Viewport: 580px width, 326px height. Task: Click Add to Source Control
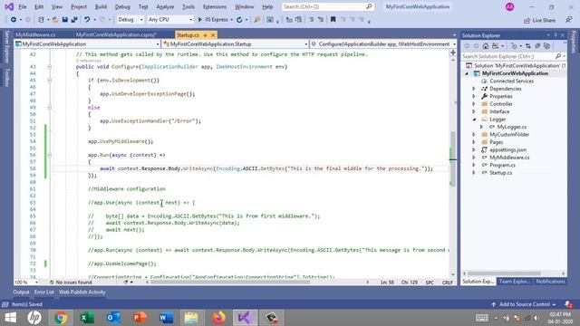point(525,304)
